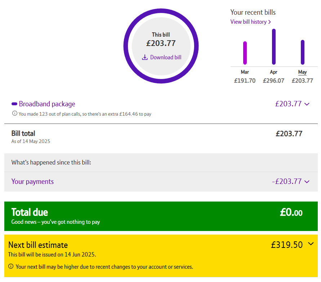The image size is (321, 282).
Task: Select the Apr bill bar
Action: (274, 47)
